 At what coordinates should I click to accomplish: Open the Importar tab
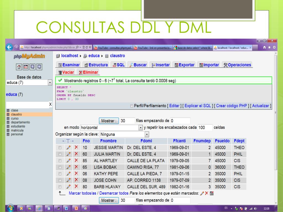209,65
